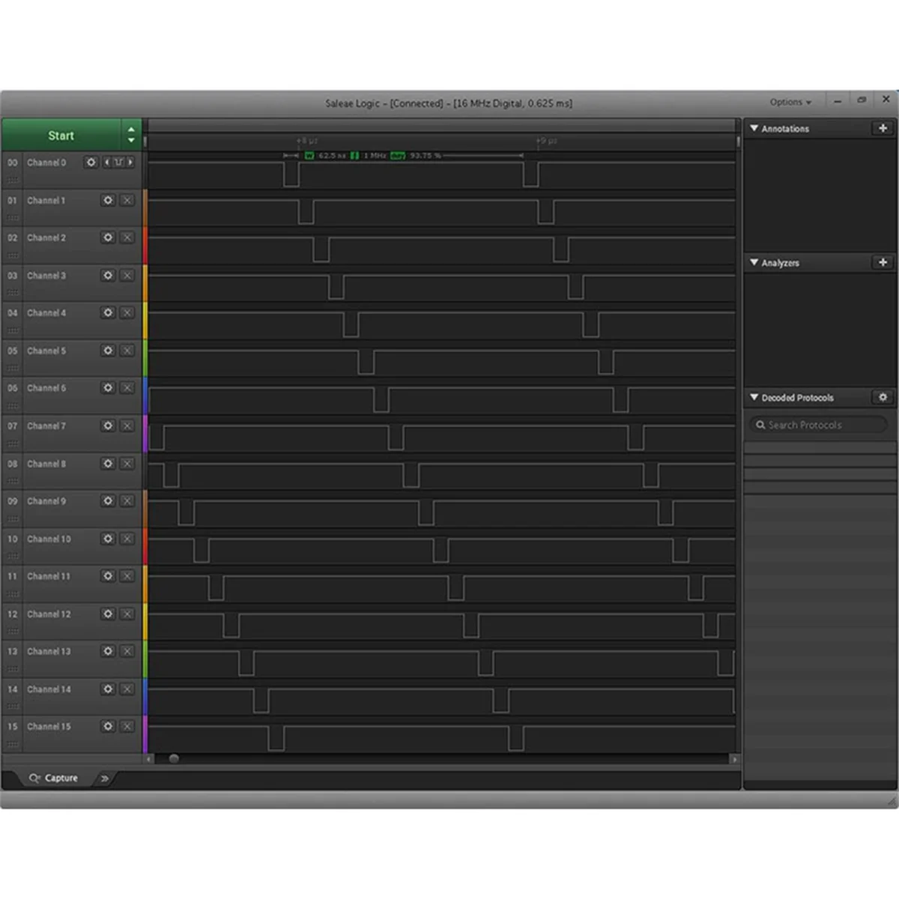Open Channel 12 settings gear
Image resolution: width=899 pixels, height=899 pixels.
[108, 614]
